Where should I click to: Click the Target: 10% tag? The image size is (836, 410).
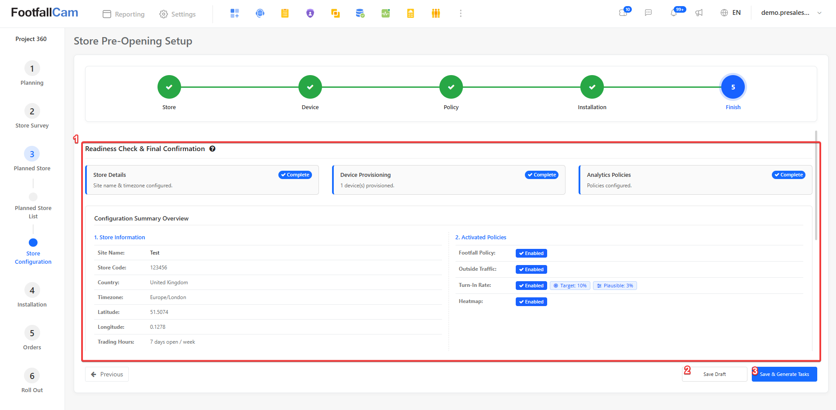(570, 286)
